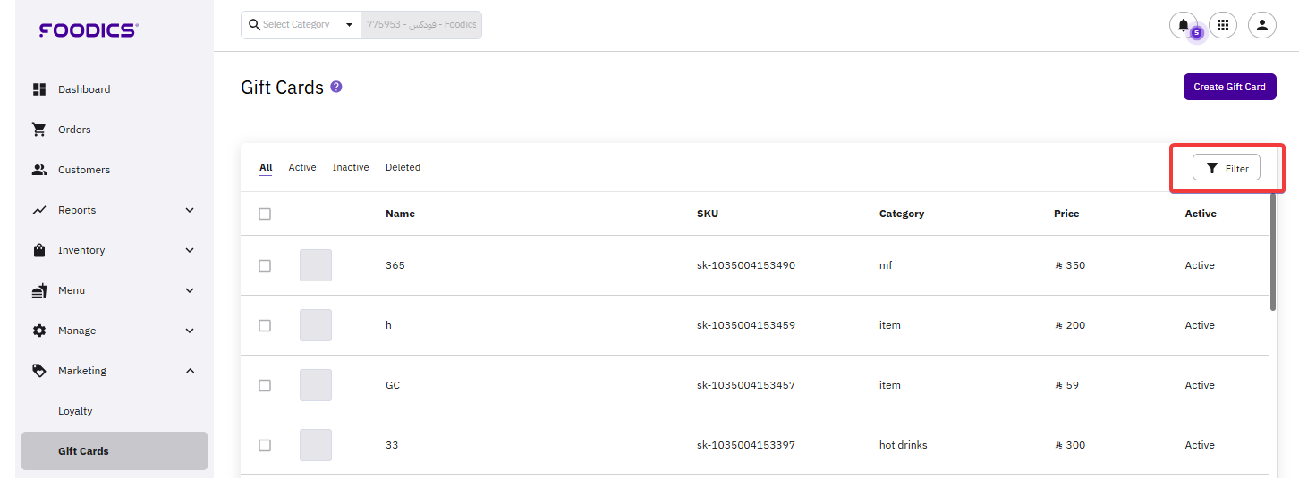Click the Filter button
Screen dimensions: 1299x478
point(1227,168)
